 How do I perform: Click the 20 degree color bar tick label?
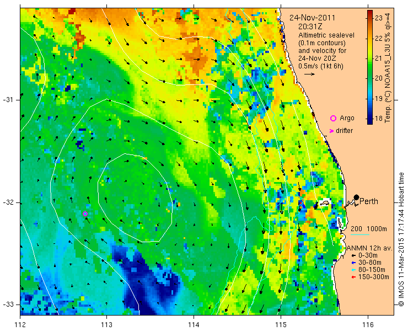tap(379, 78)
